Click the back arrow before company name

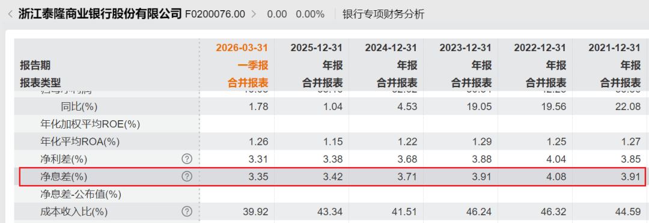click(10, 14)
